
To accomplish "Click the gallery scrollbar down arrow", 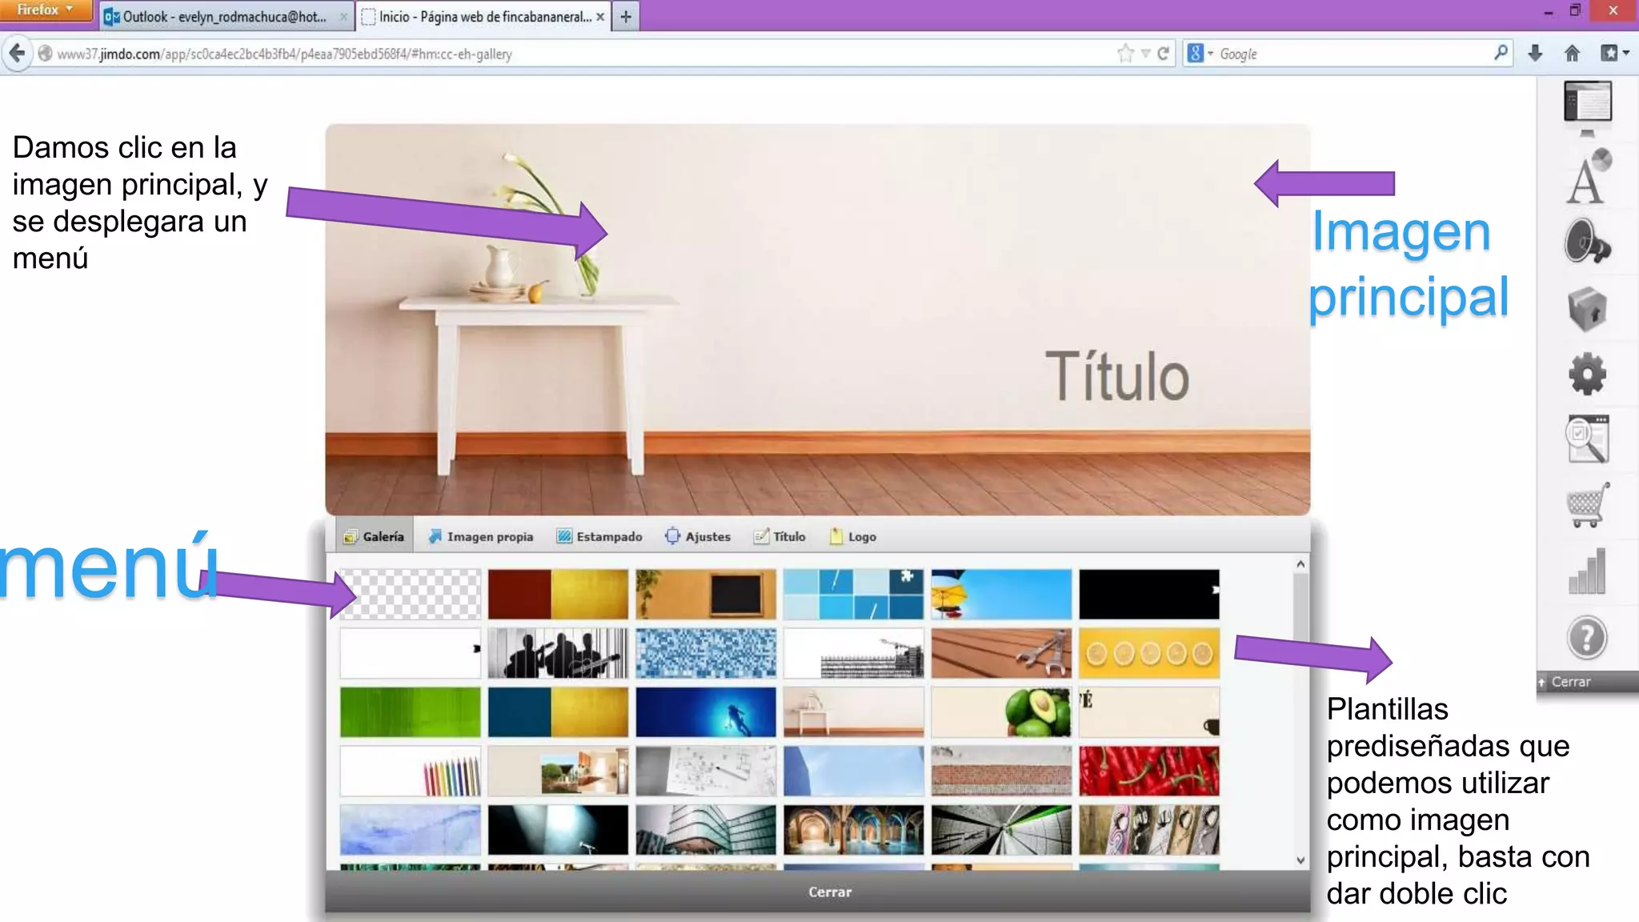I will coord(1300,860).
